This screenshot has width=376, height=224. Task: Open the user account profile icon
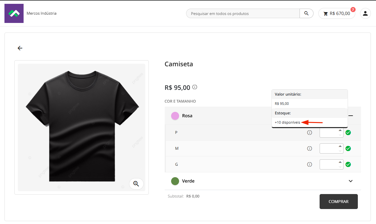pyautogui.click(x=365, y=13)
